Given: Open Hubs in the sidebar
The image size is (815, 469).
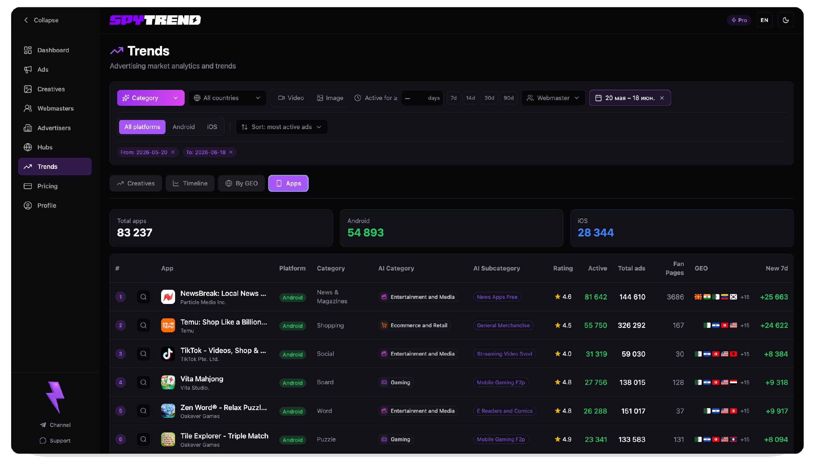Looking at the screenshot, I should pos(55,147).
